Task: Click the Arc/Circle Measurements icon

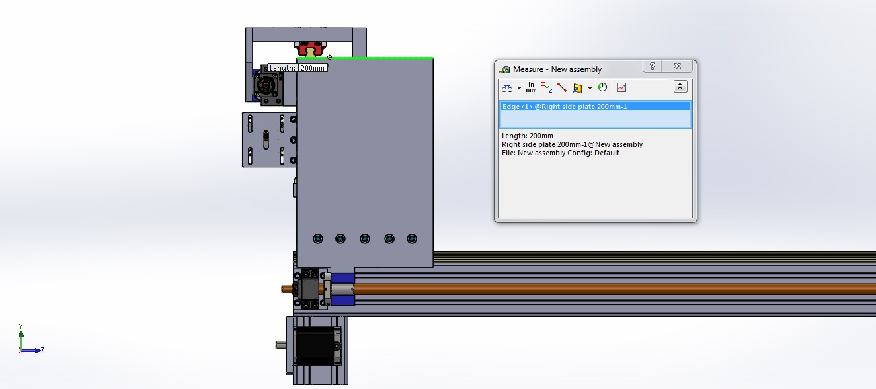Action: click(x=507, y=87)
